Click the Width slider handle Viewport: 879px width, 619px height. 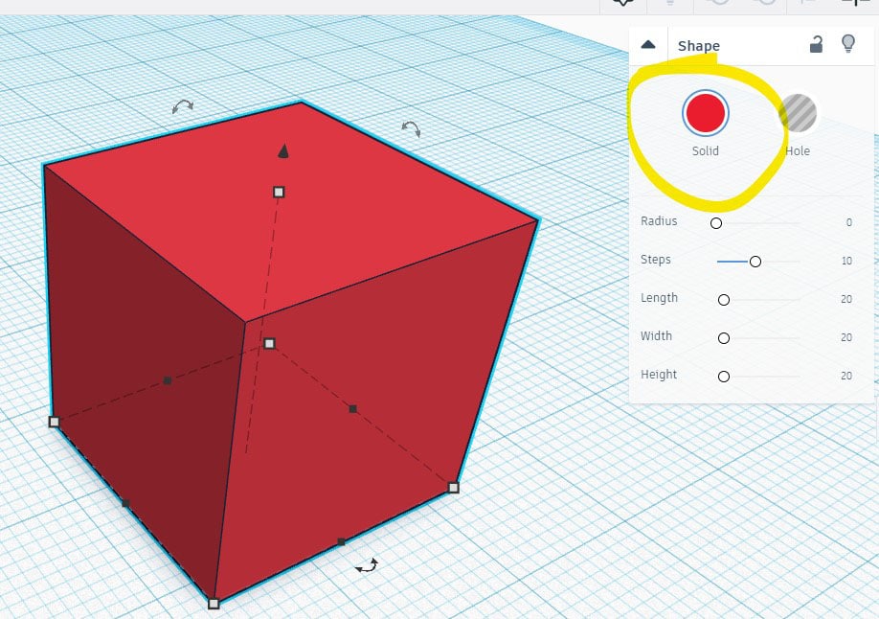[x=724, y=338]
